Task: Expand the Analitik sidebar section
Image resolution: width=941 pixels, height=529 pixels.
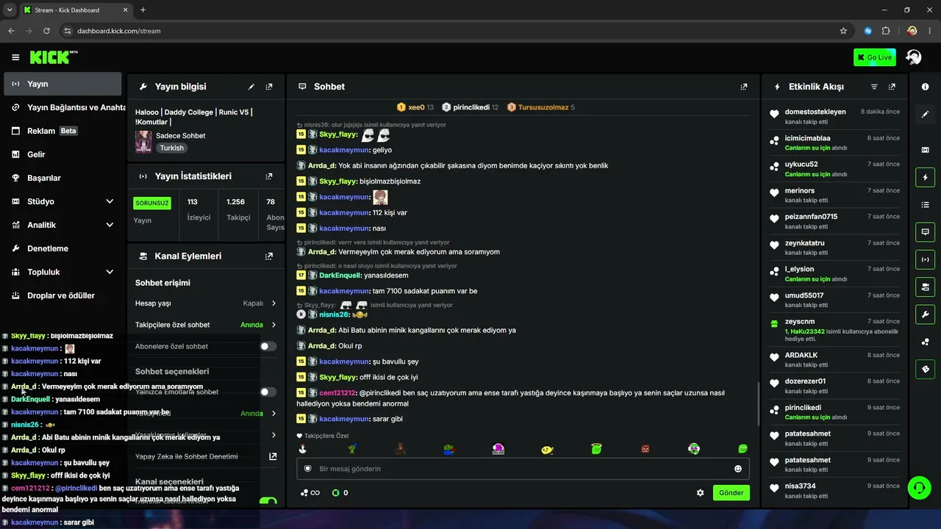Action: 62,225
